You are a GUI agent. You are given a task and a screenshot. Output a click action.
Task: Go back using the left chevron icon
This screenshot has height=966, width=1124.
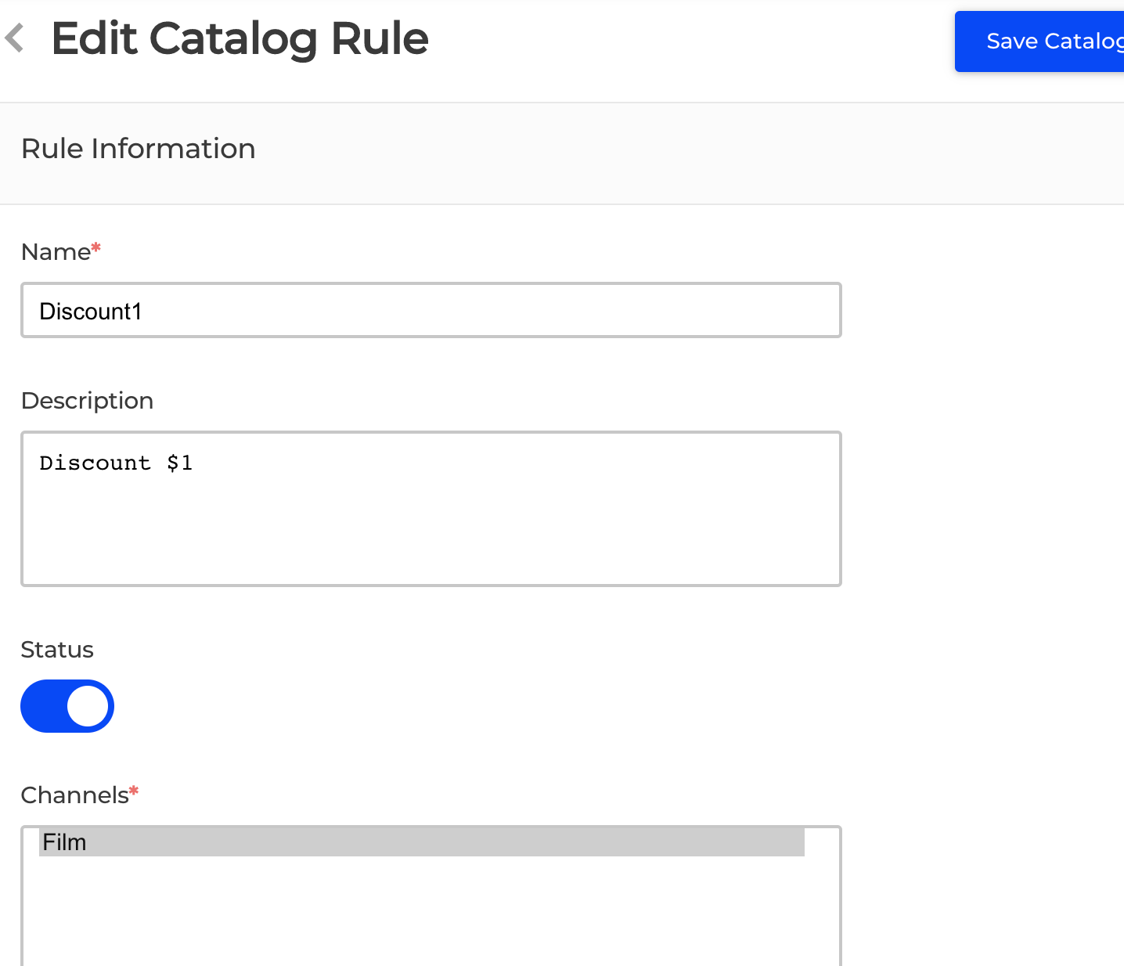coord(15,38)
